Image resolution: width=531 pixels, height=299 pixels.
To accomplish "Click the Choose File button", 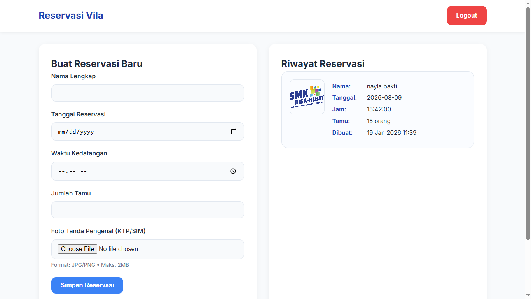I will (77, 249).
